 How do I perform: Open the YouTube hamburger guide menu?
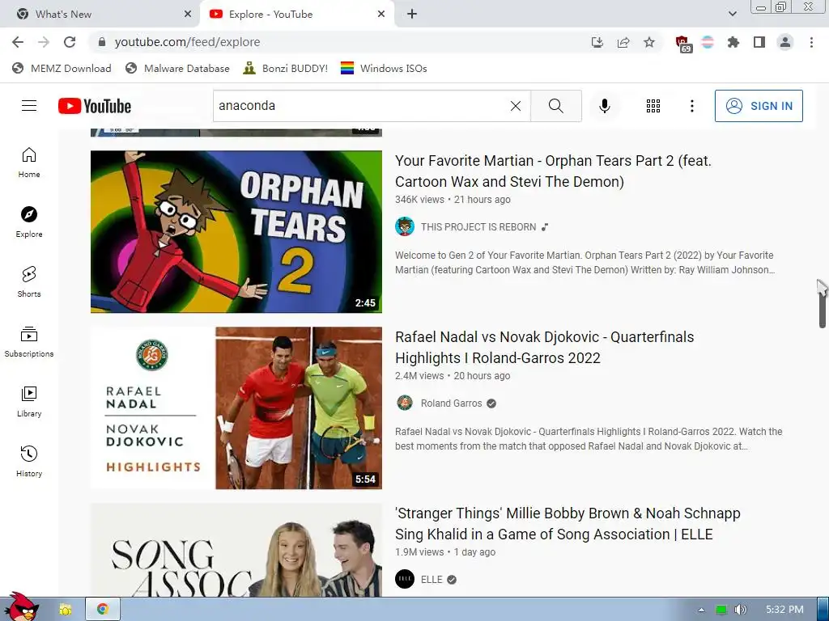[x=29, y=106]
